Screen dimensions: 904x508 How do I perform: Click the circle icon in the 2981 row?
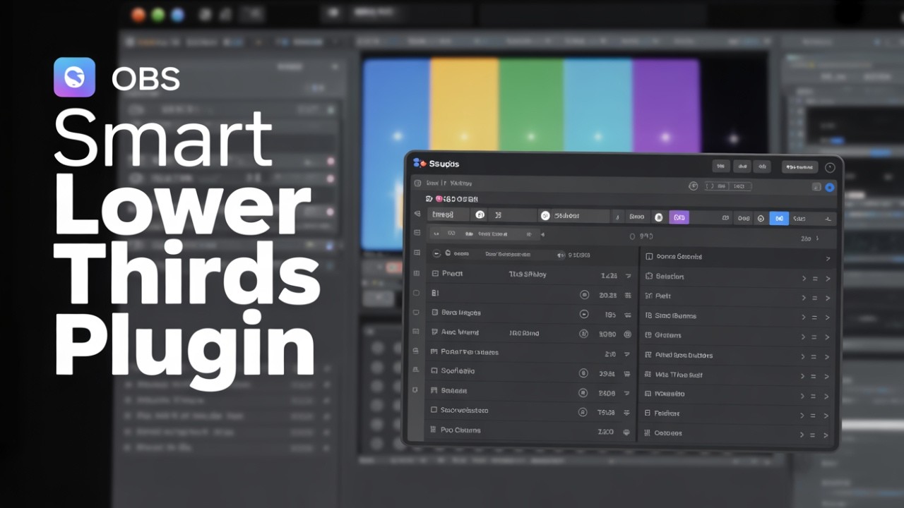click(583, 373)
